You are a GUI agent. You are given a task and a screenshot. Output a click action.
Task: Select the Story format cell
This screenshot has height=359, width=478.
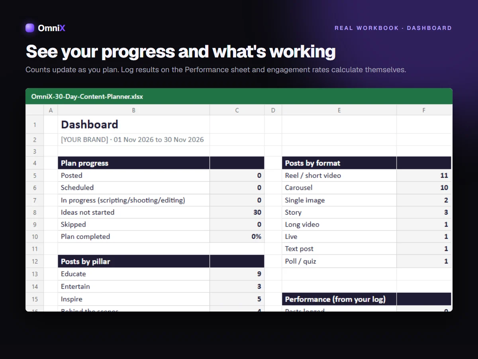pyautogui.click(x=339, y=212)
